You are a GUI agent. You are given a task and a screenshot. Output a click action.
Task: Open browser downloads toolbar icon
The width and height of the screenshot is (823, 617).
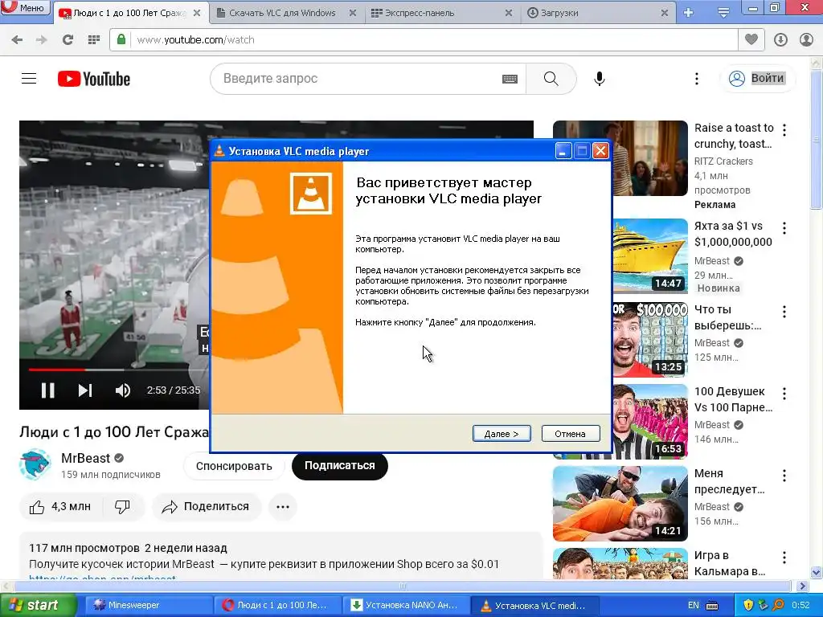pos(780,40)
